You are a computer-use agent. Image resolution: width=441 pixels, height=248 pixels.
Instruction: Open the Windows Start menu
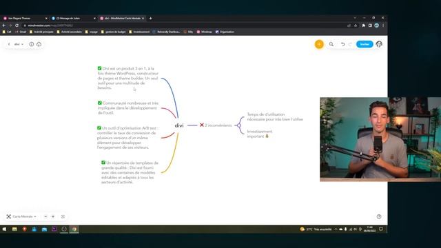(4, 229)
